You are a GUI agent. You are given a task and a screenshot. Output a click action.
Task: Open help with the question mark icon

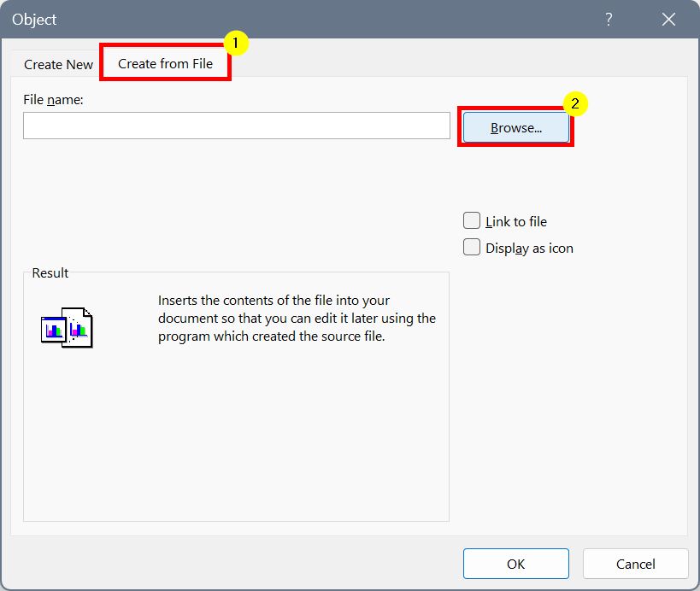click(609, 19)
